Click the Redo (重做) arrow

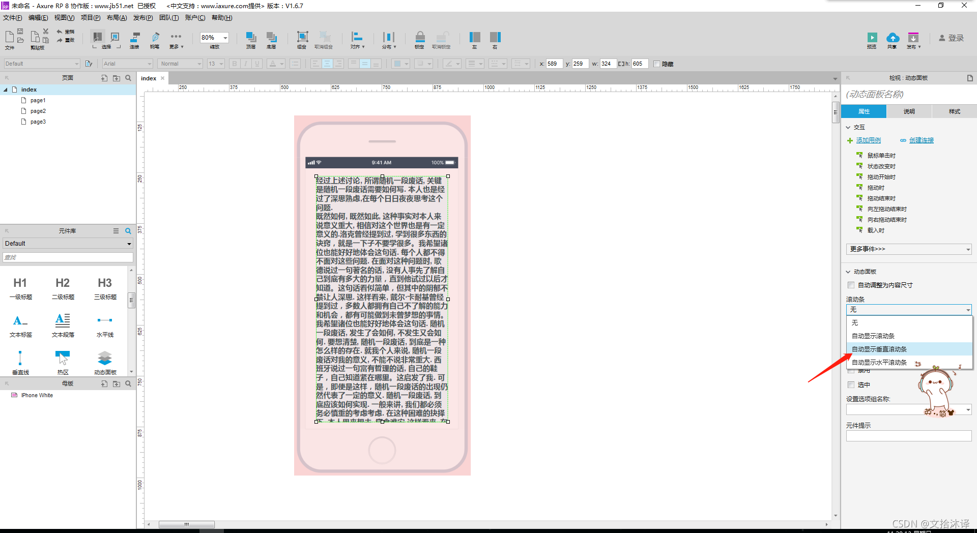60,40
